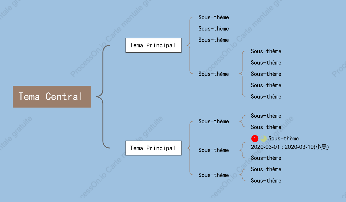
Task: Select the third Sous-thème under the upper Tema Principal
Action: click(x=214, y=40)
